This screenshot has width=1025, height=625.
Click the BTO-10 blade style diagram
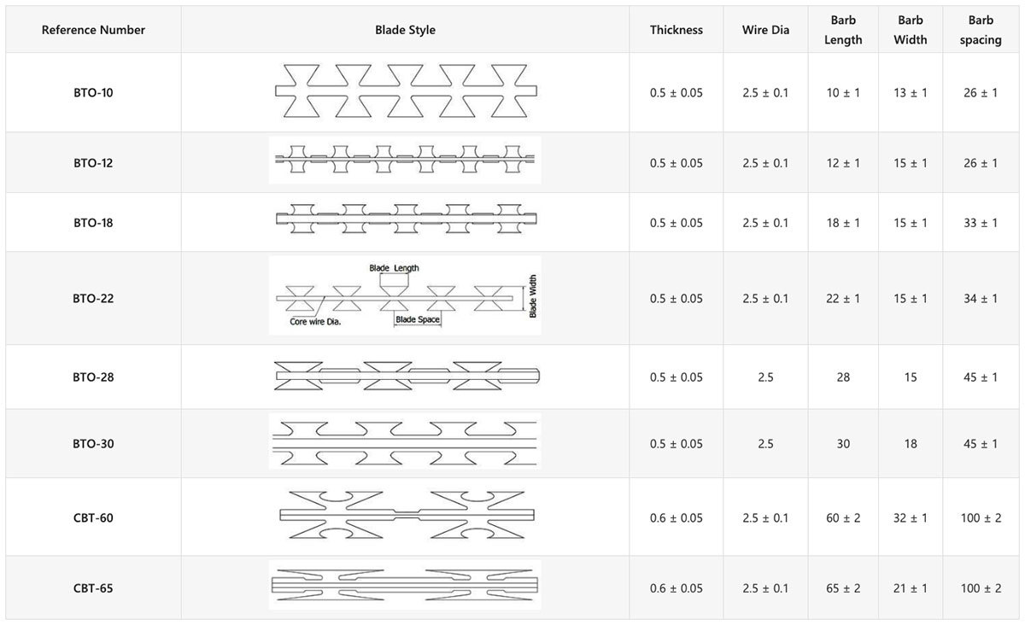coord(406,91)
